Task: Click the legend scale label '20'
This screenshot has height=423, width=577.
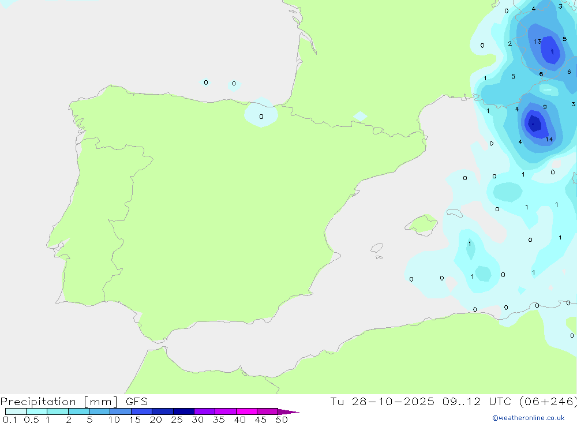Action: coord(156,420)
